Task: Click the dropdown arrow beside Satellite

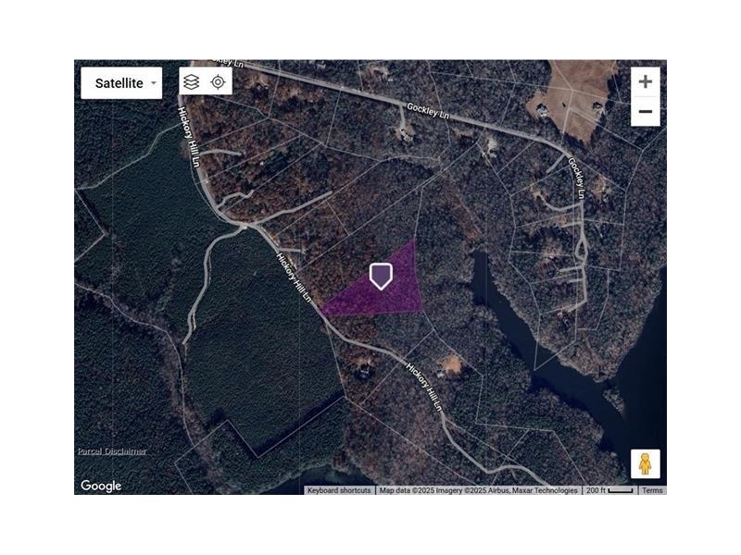Action: click(x=154, y=83)
